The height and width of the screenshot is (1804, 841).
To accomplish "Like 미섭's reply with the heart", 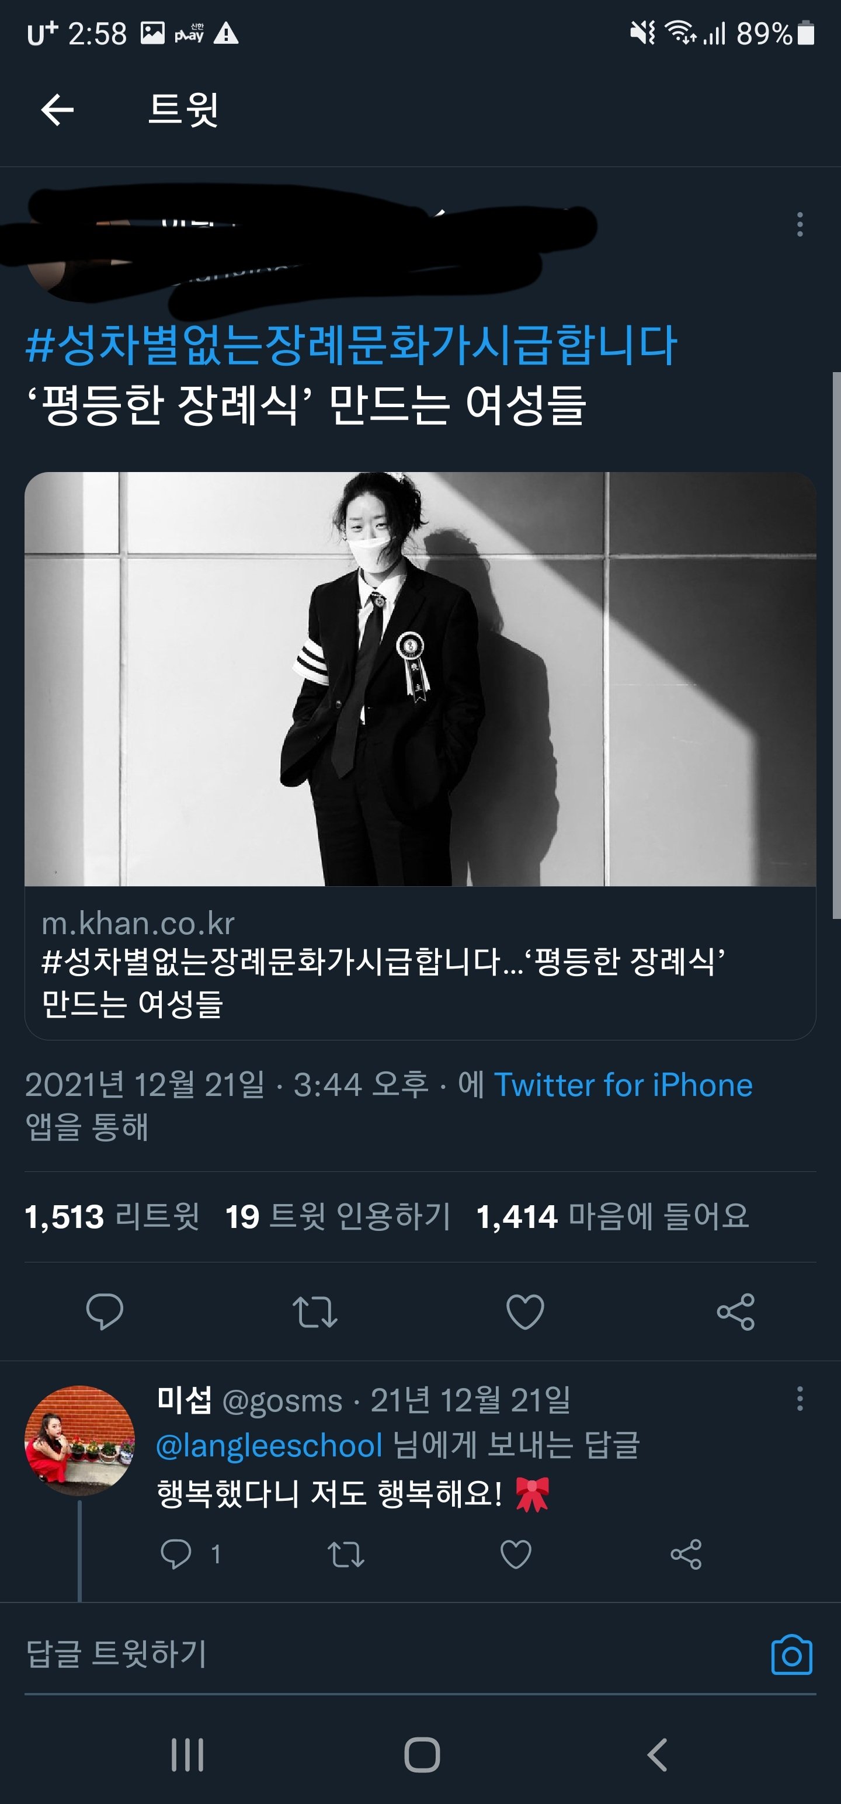I will (x=516, y=1554).
